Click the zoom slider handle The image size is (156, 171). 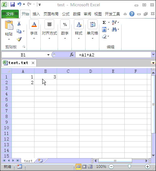click(129, 166)
